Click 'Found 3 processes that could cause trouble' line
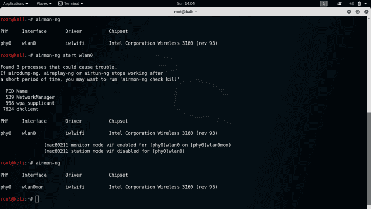Screen dimensions: 371x209 tap(58, 67)
